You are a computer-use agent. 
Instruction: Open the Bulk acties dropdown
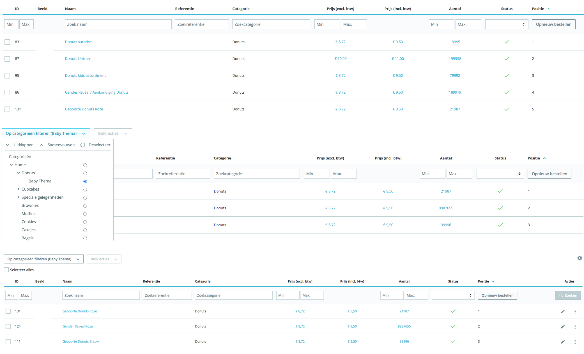point(113,133)
